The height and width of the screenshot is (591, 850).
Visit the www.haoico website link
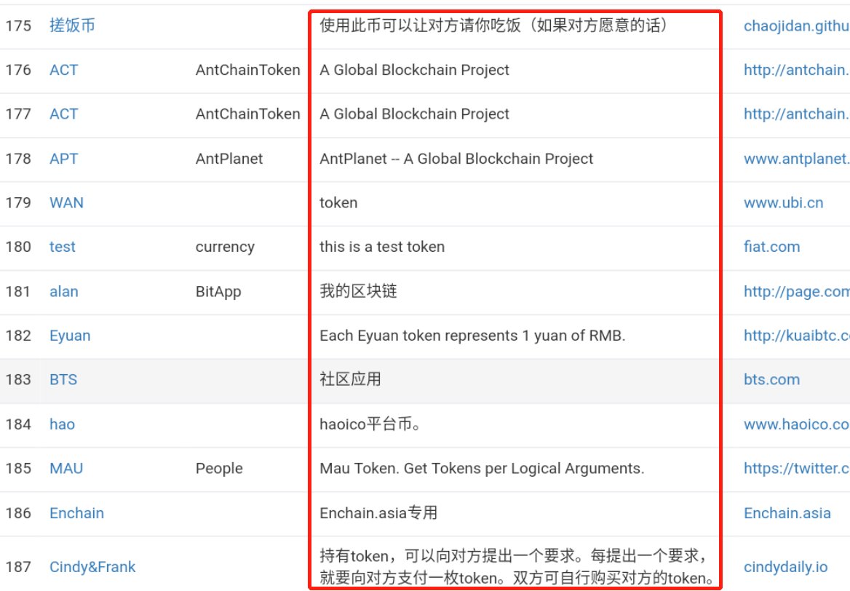[796, 424]
